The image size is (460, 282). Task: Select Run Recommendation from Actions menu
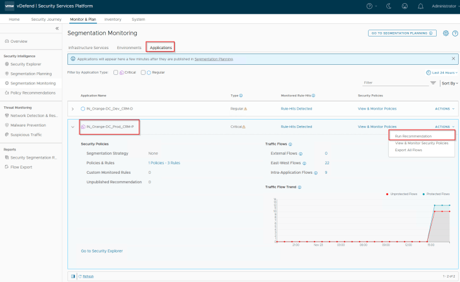coord(413,136)
